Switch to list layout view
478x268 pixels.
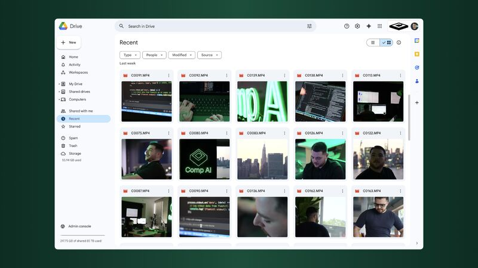tap(373, 42)
